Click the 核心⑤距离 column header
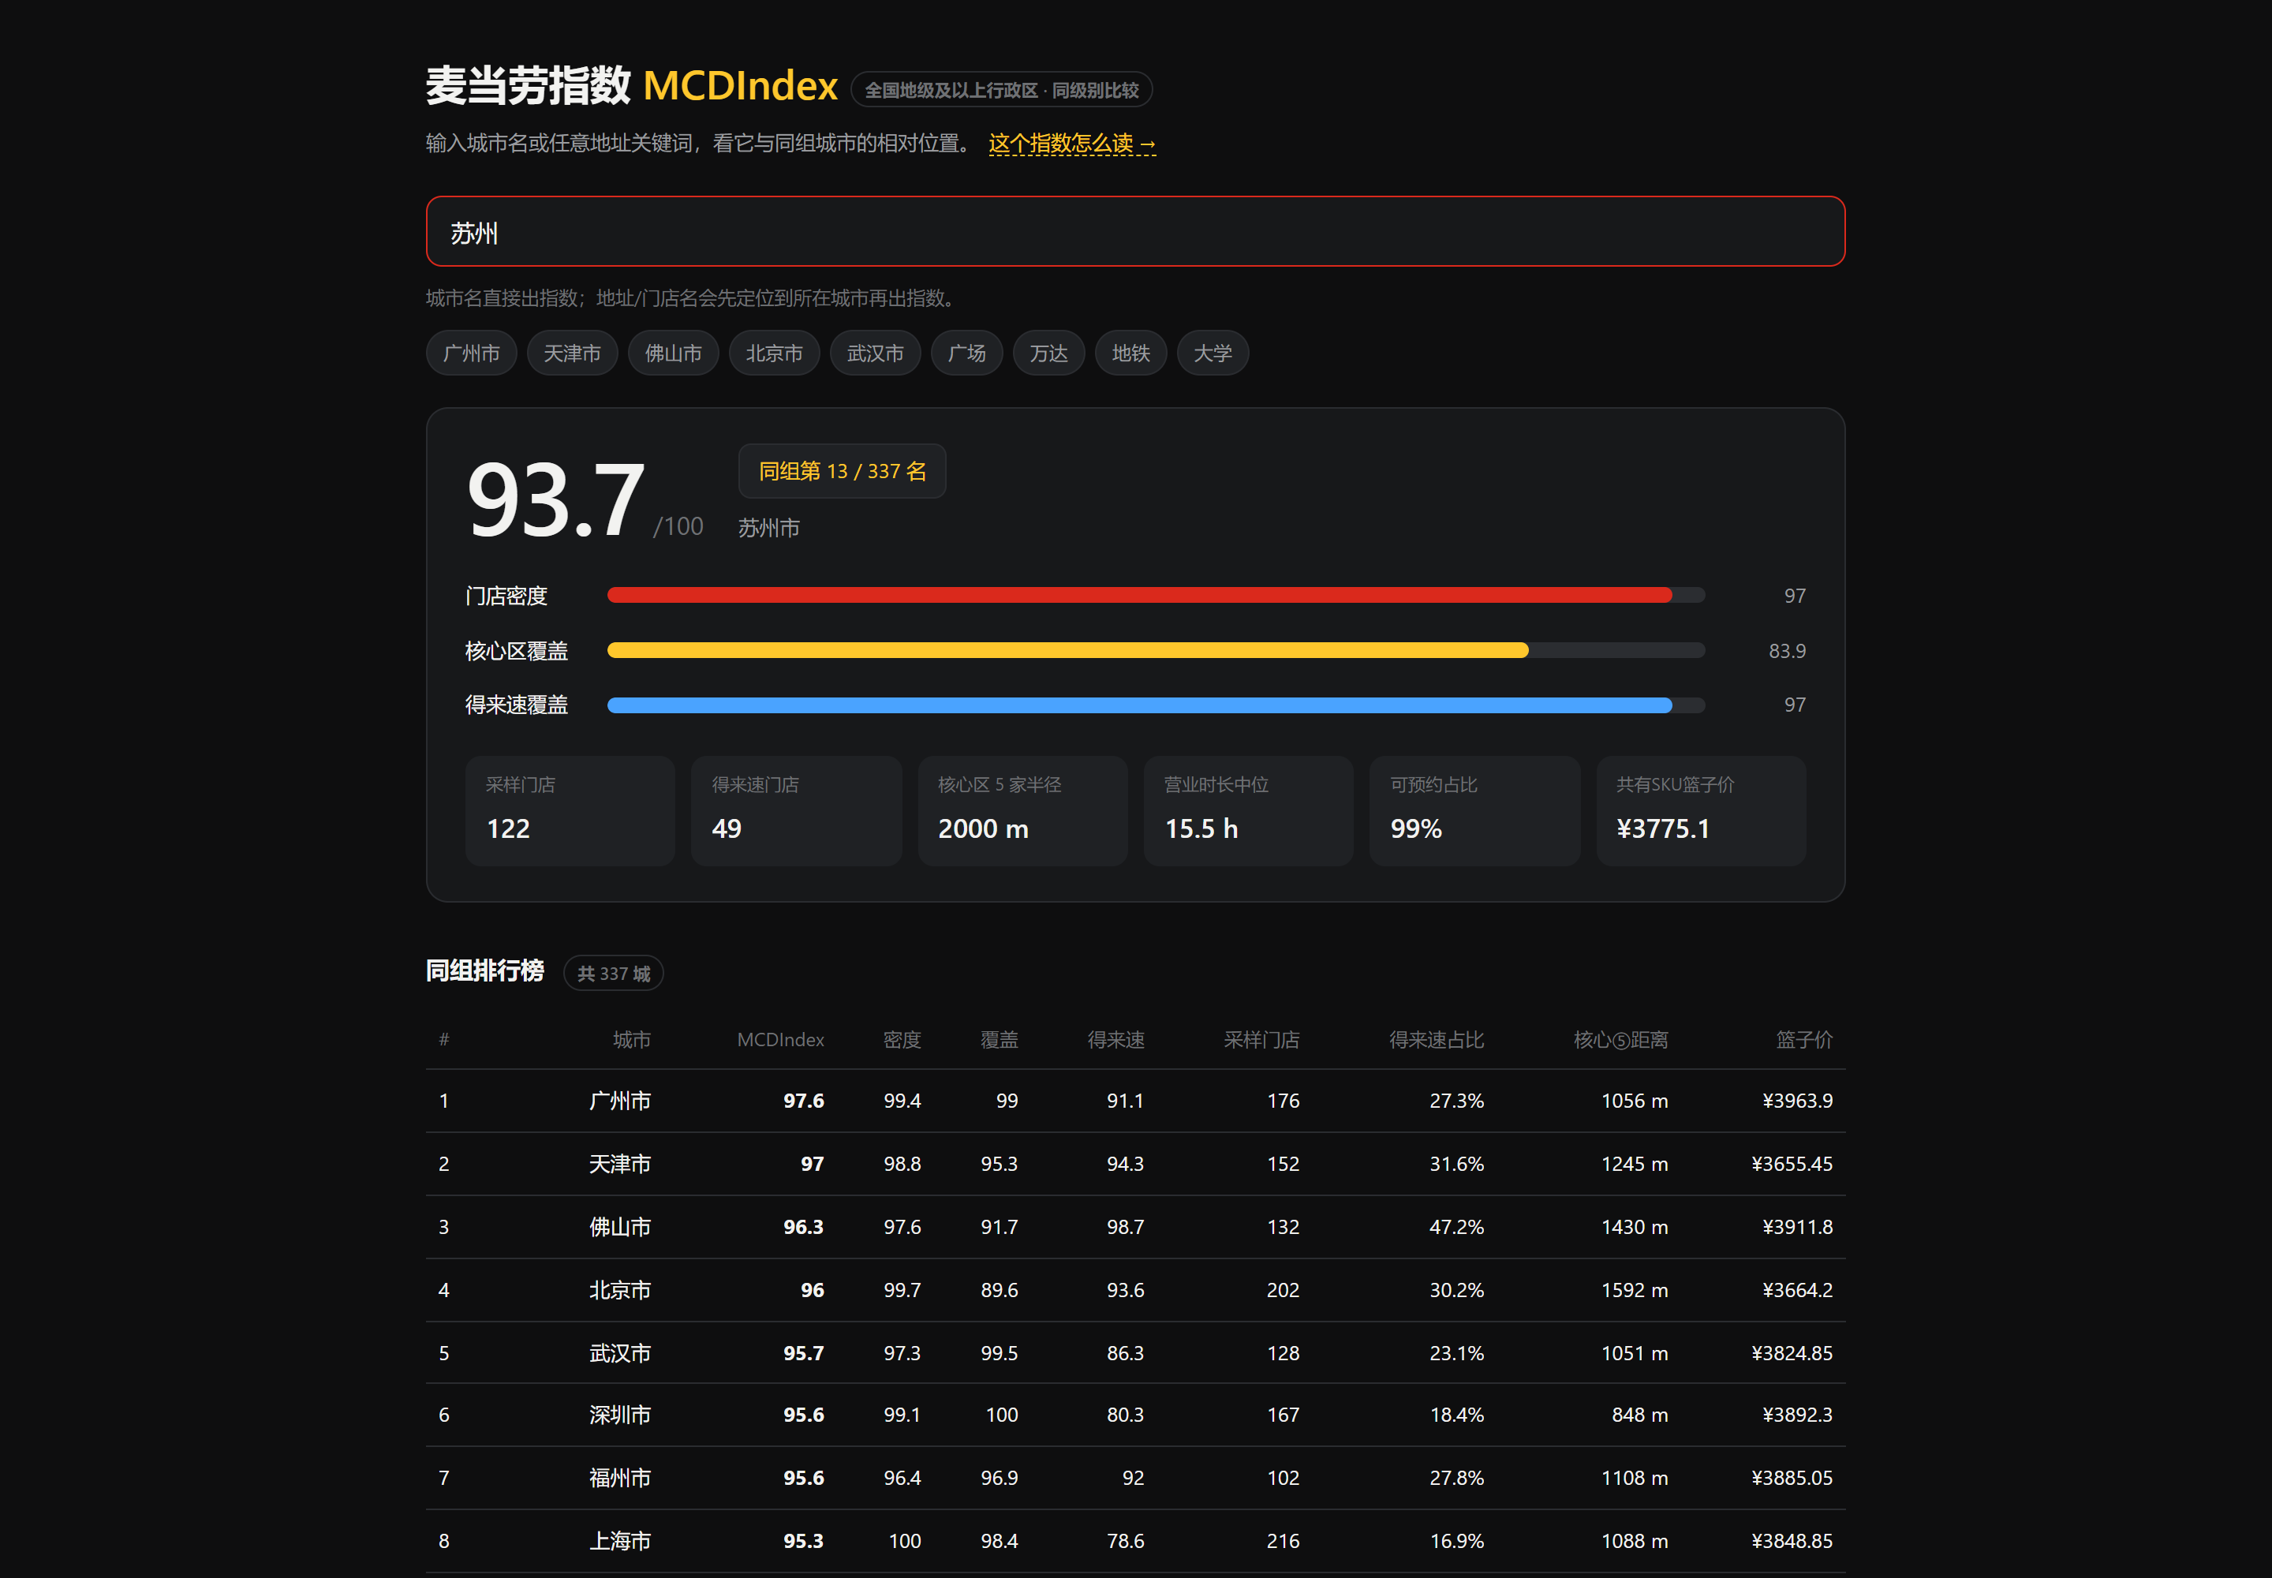Screen dimensions: 2272x1578 pos(1620,1039)
